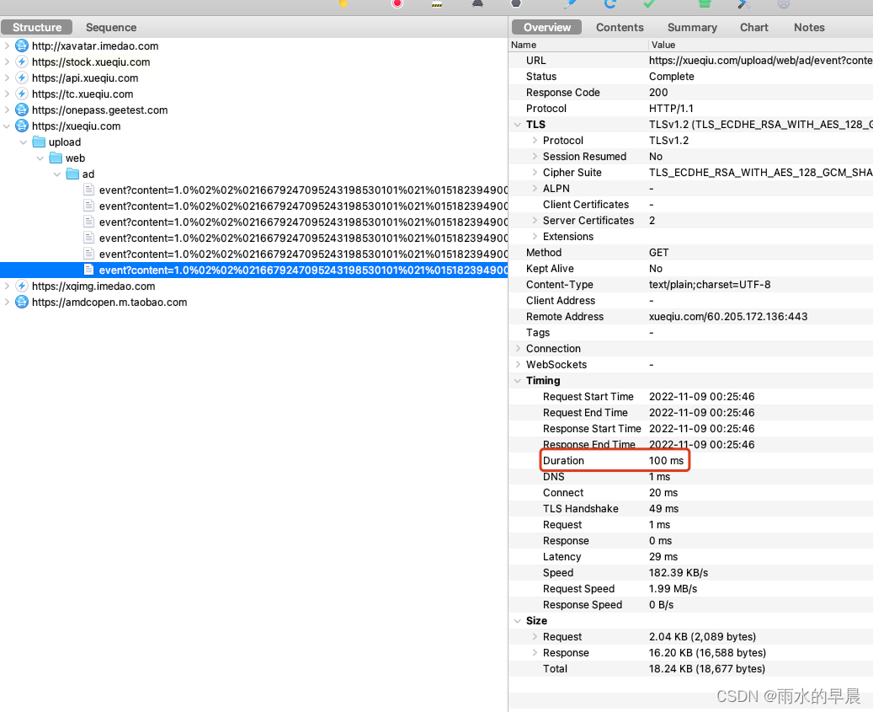
Task: Select the Duration 100 ms row
Action: point(691,461)
